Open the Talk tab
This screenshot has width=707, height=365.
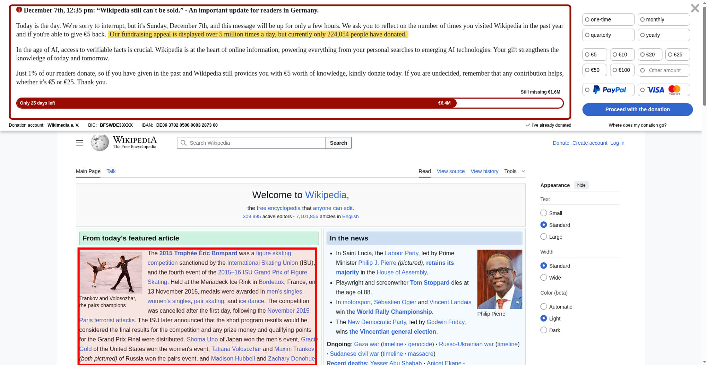pos(111,171)
